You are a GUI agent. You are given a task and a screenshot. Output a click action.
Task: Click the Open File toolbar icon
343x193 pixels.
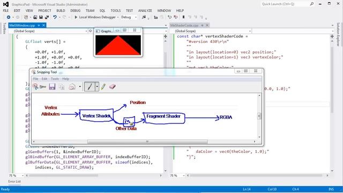(35, 17)
